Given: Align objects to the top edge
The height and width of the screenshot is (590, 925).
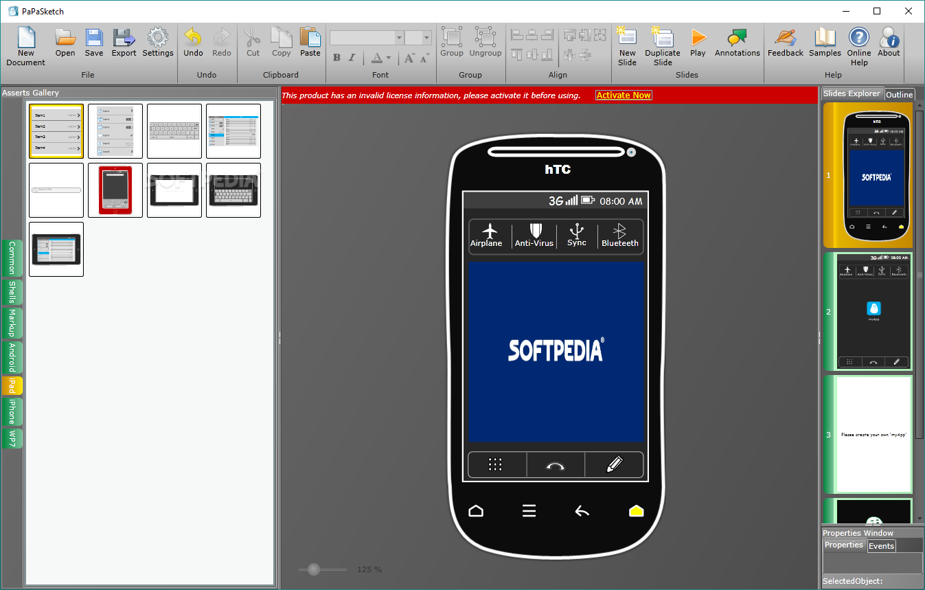Looking at the screenshot, I should [x=517, y=54].
